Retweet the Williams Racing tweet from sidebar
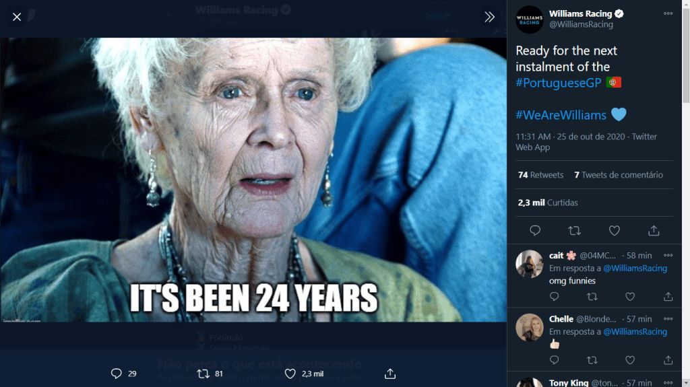Image resolution: width=690 pixels, height=387 pixels. click(x=574, y=230)
